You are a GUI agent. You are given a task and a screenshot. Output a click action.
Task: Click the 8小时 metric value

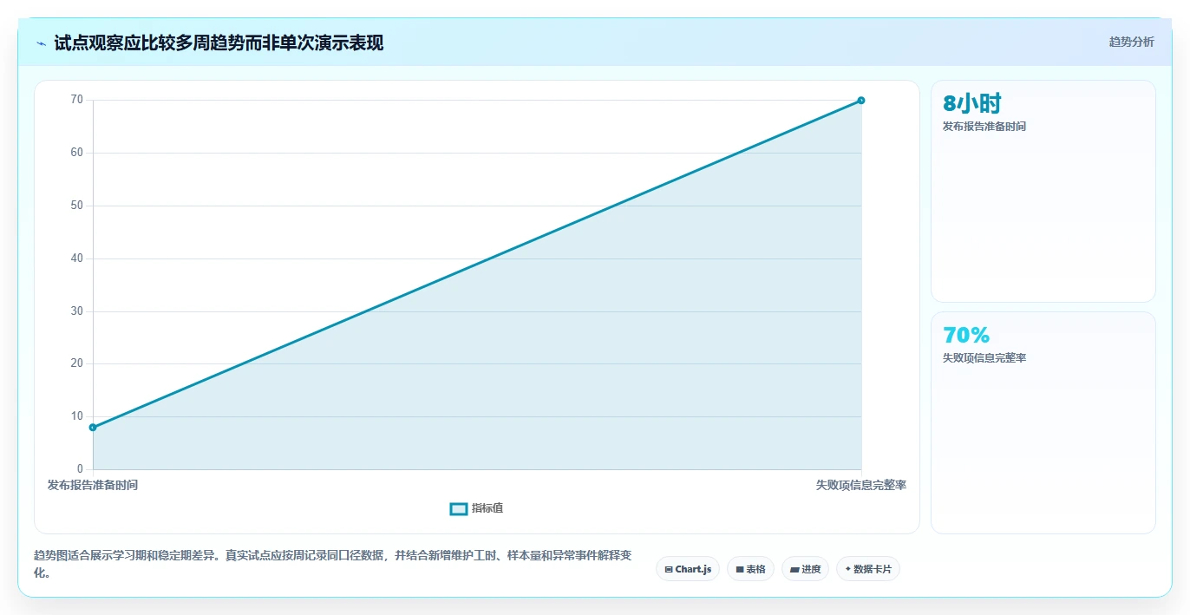972,104
